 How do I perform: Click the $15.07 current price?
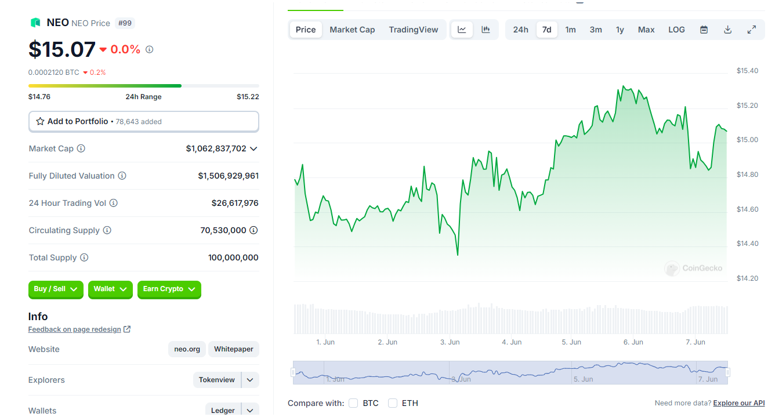(x=62, y=49)
